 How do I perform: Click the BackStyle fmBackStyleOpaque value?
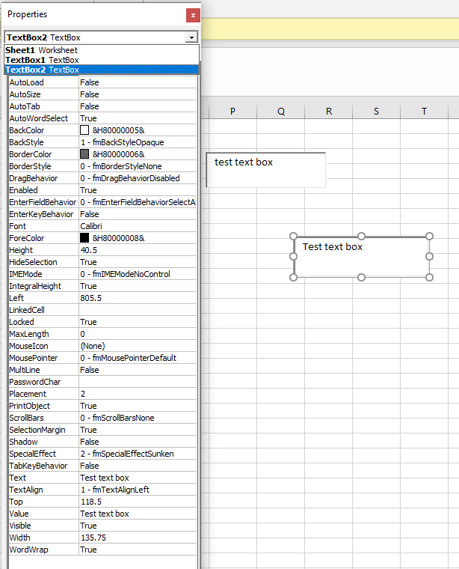[x=138, y=142]
